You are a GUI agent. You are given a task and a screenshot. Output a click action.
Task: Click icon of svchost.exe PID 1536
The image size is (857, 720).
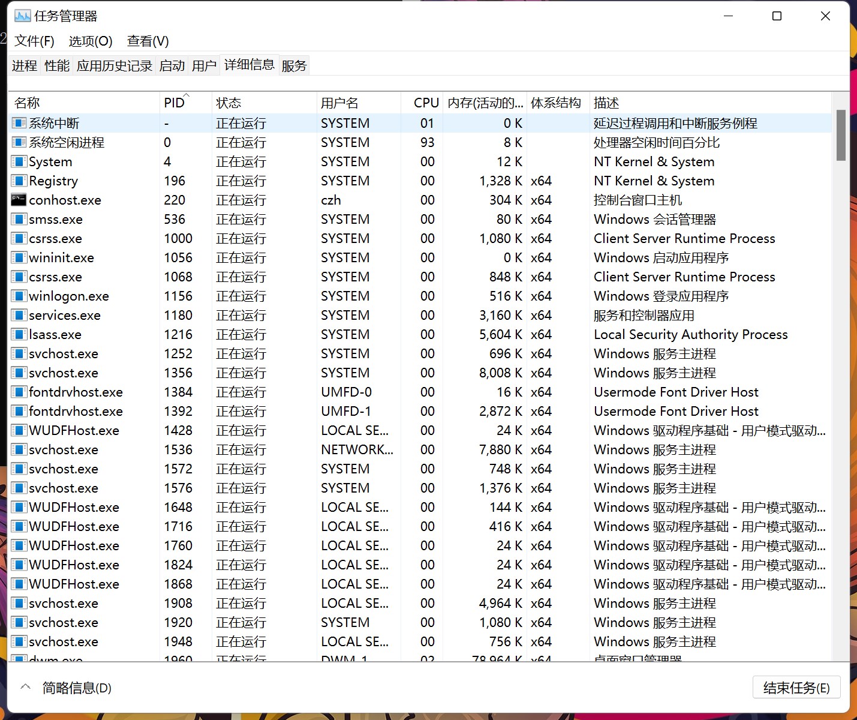(19, 449)
